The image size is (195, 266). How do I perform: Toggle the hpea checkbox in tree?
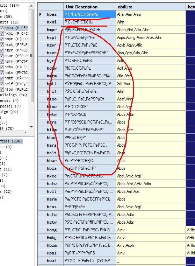click(x=2, y=28)
